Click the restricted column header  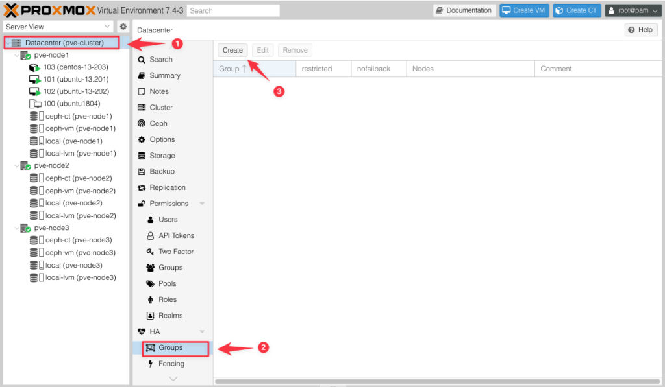[323, 69]
